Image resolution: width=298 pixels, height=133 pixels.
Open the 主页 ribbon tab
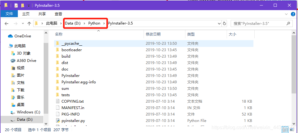click(26, 14)
